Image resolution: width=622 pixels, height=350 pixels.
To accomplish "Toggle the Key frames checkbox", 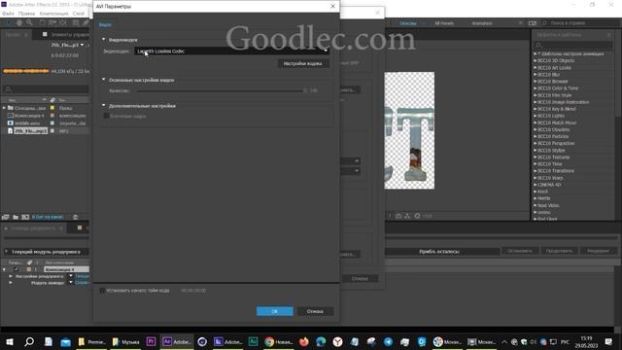I will point(106,116).
